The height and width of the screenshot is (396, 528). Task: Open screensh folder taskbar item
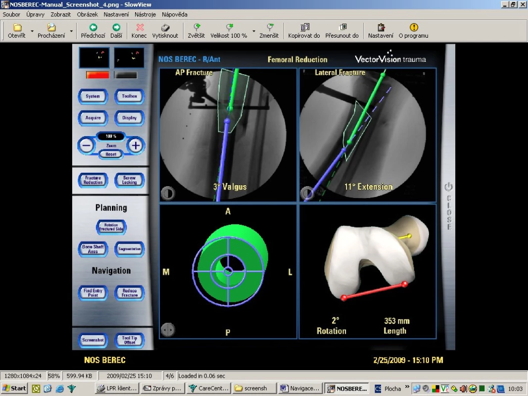pos(254,388)
